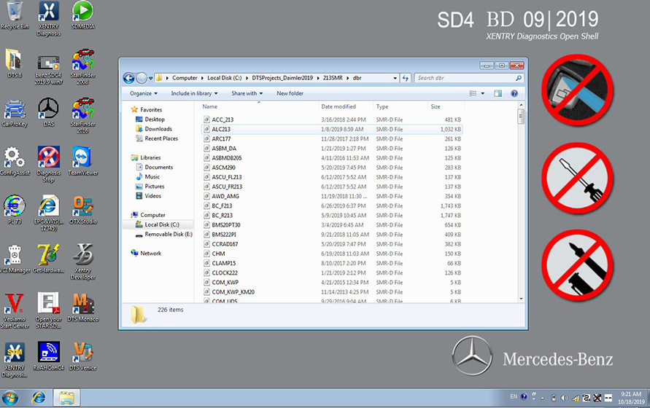Screen dimensions: 650x408
Task: Launch DTS Monaco desktop shortcut
Action: click(82, 307)
